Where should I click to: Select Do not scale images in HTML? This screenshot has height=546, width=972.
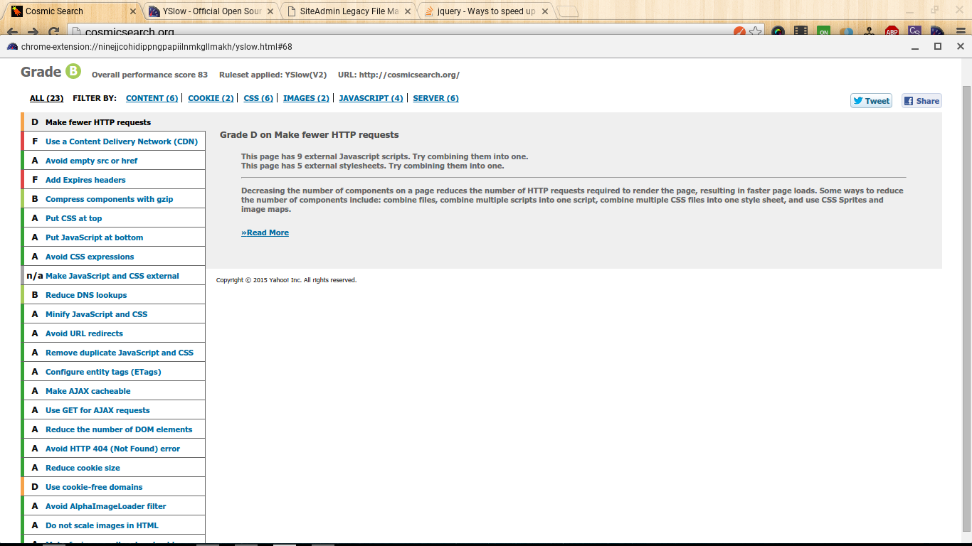pyautogui.click(x=113, y=525)
